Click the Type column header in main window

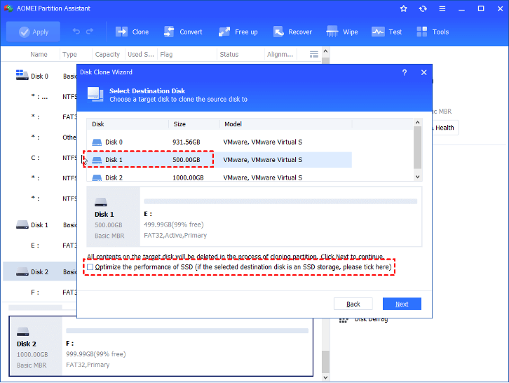pyautogui.click(x=69, y=55)
